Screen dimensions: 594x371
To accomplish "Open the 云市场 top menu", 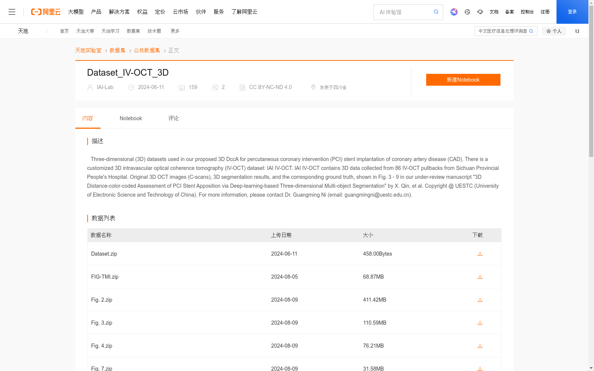I will click(x=180, y=12).
